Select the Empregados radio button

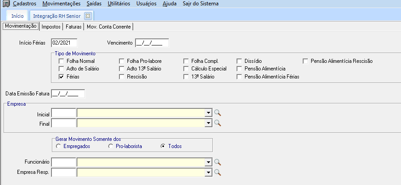[59, 146]
